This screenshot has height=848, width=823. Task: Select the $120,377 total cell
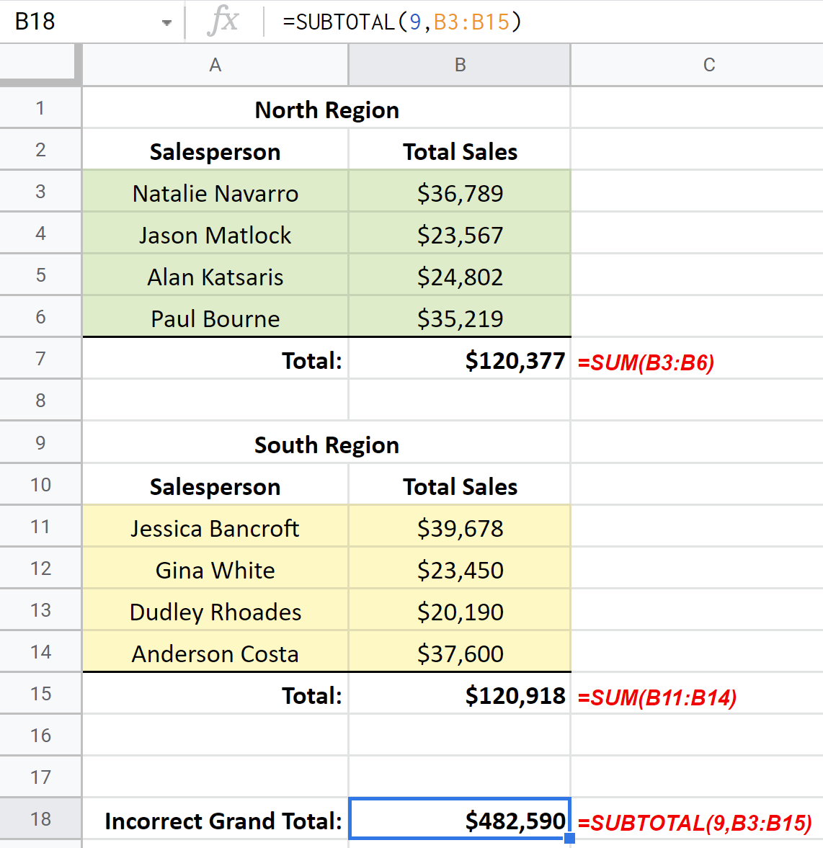point(460,359)
